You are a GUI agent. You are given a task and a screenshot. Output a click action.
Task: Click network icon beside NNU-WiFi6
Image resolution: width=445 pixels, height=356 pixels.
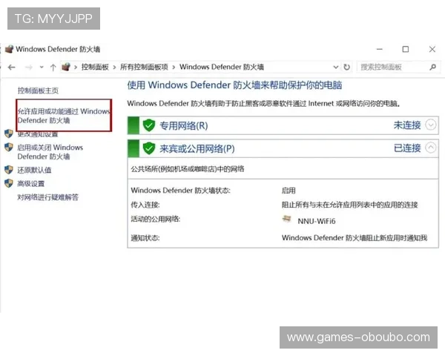click(x=286, y=219)
